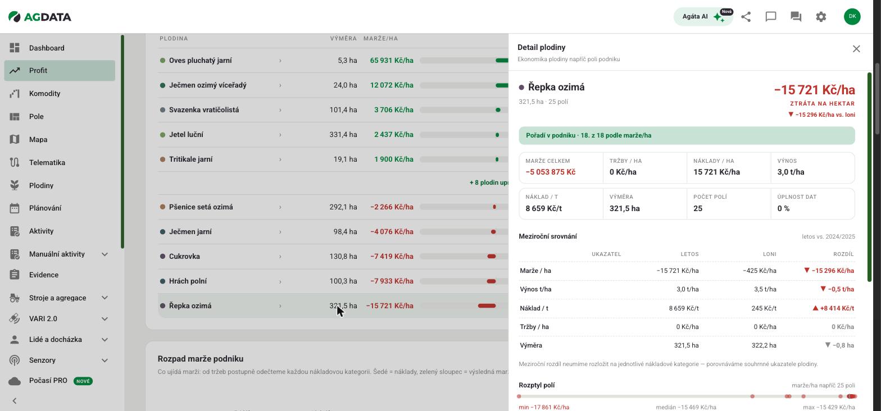This screenshot has width=881, height=411.
Task: Go to Dashboard in sidebar
Action: [60, 48]
